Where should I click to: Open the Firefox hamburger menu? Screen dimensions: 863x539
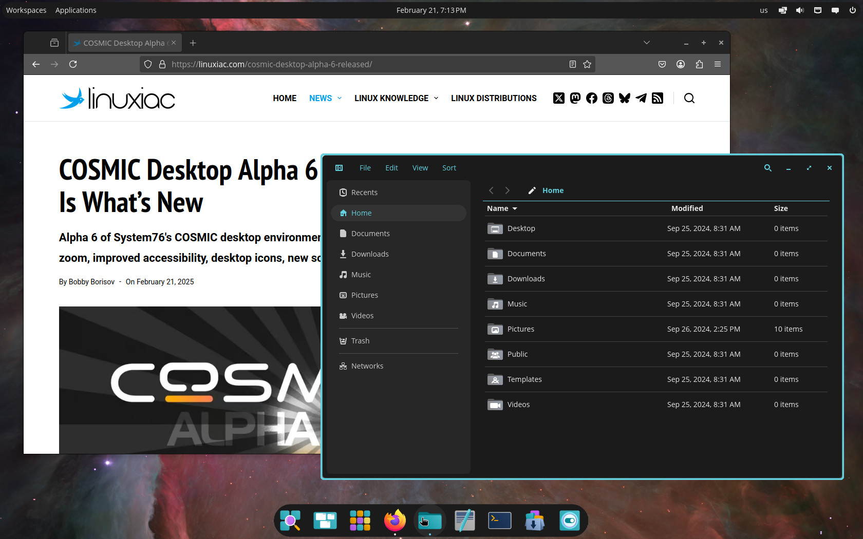(718, 64)
